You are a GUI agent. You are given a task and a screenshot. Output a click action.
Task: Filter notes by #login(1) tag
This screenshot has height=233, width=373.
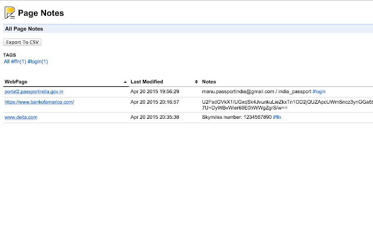point(38,61)
